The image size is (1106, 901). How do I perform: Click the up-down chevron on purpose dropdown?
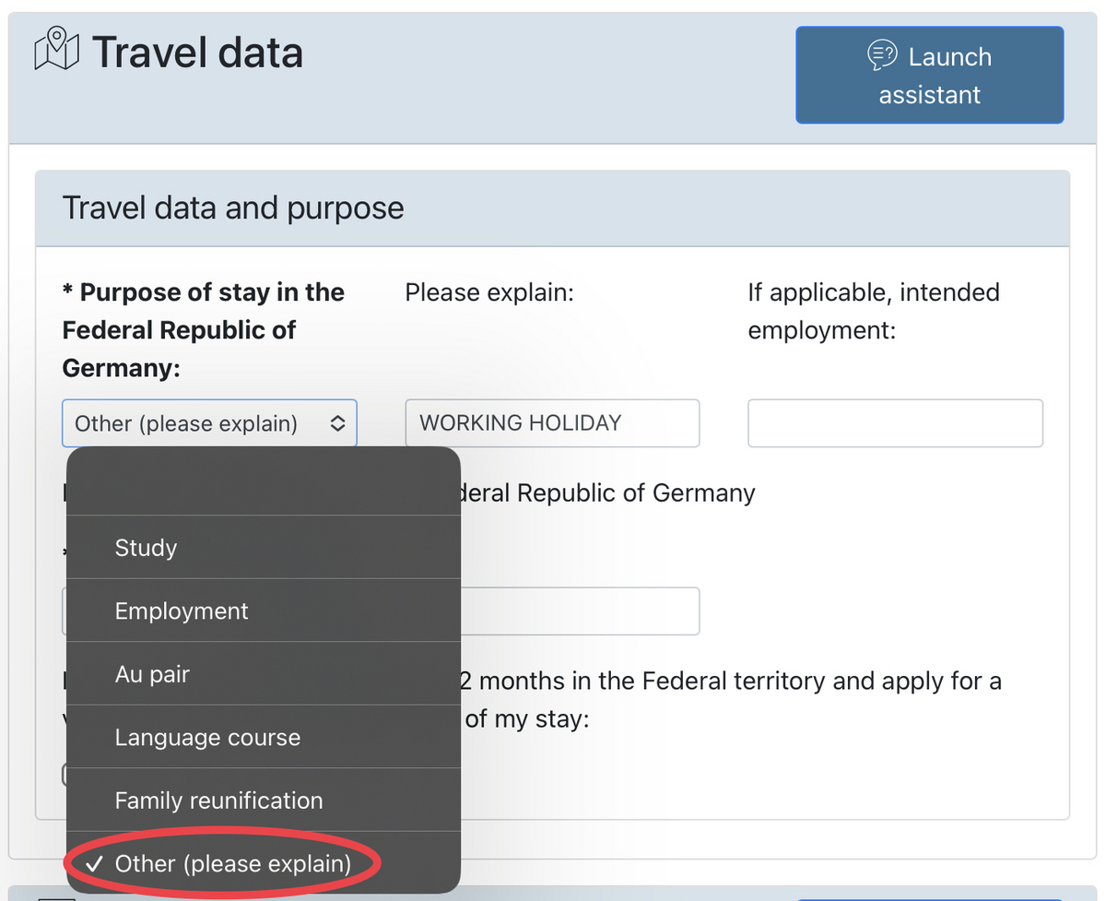337,424
